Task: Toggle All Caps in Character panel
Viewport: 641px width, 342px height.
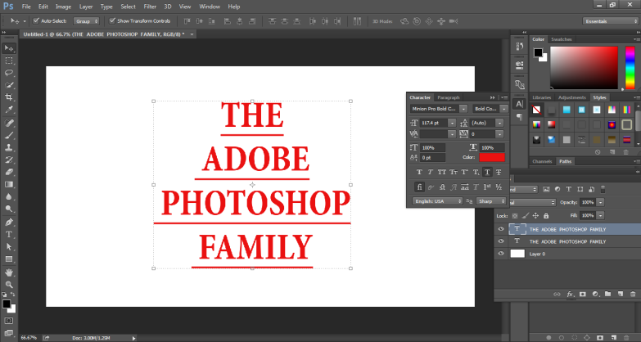Action: point(442,173)
